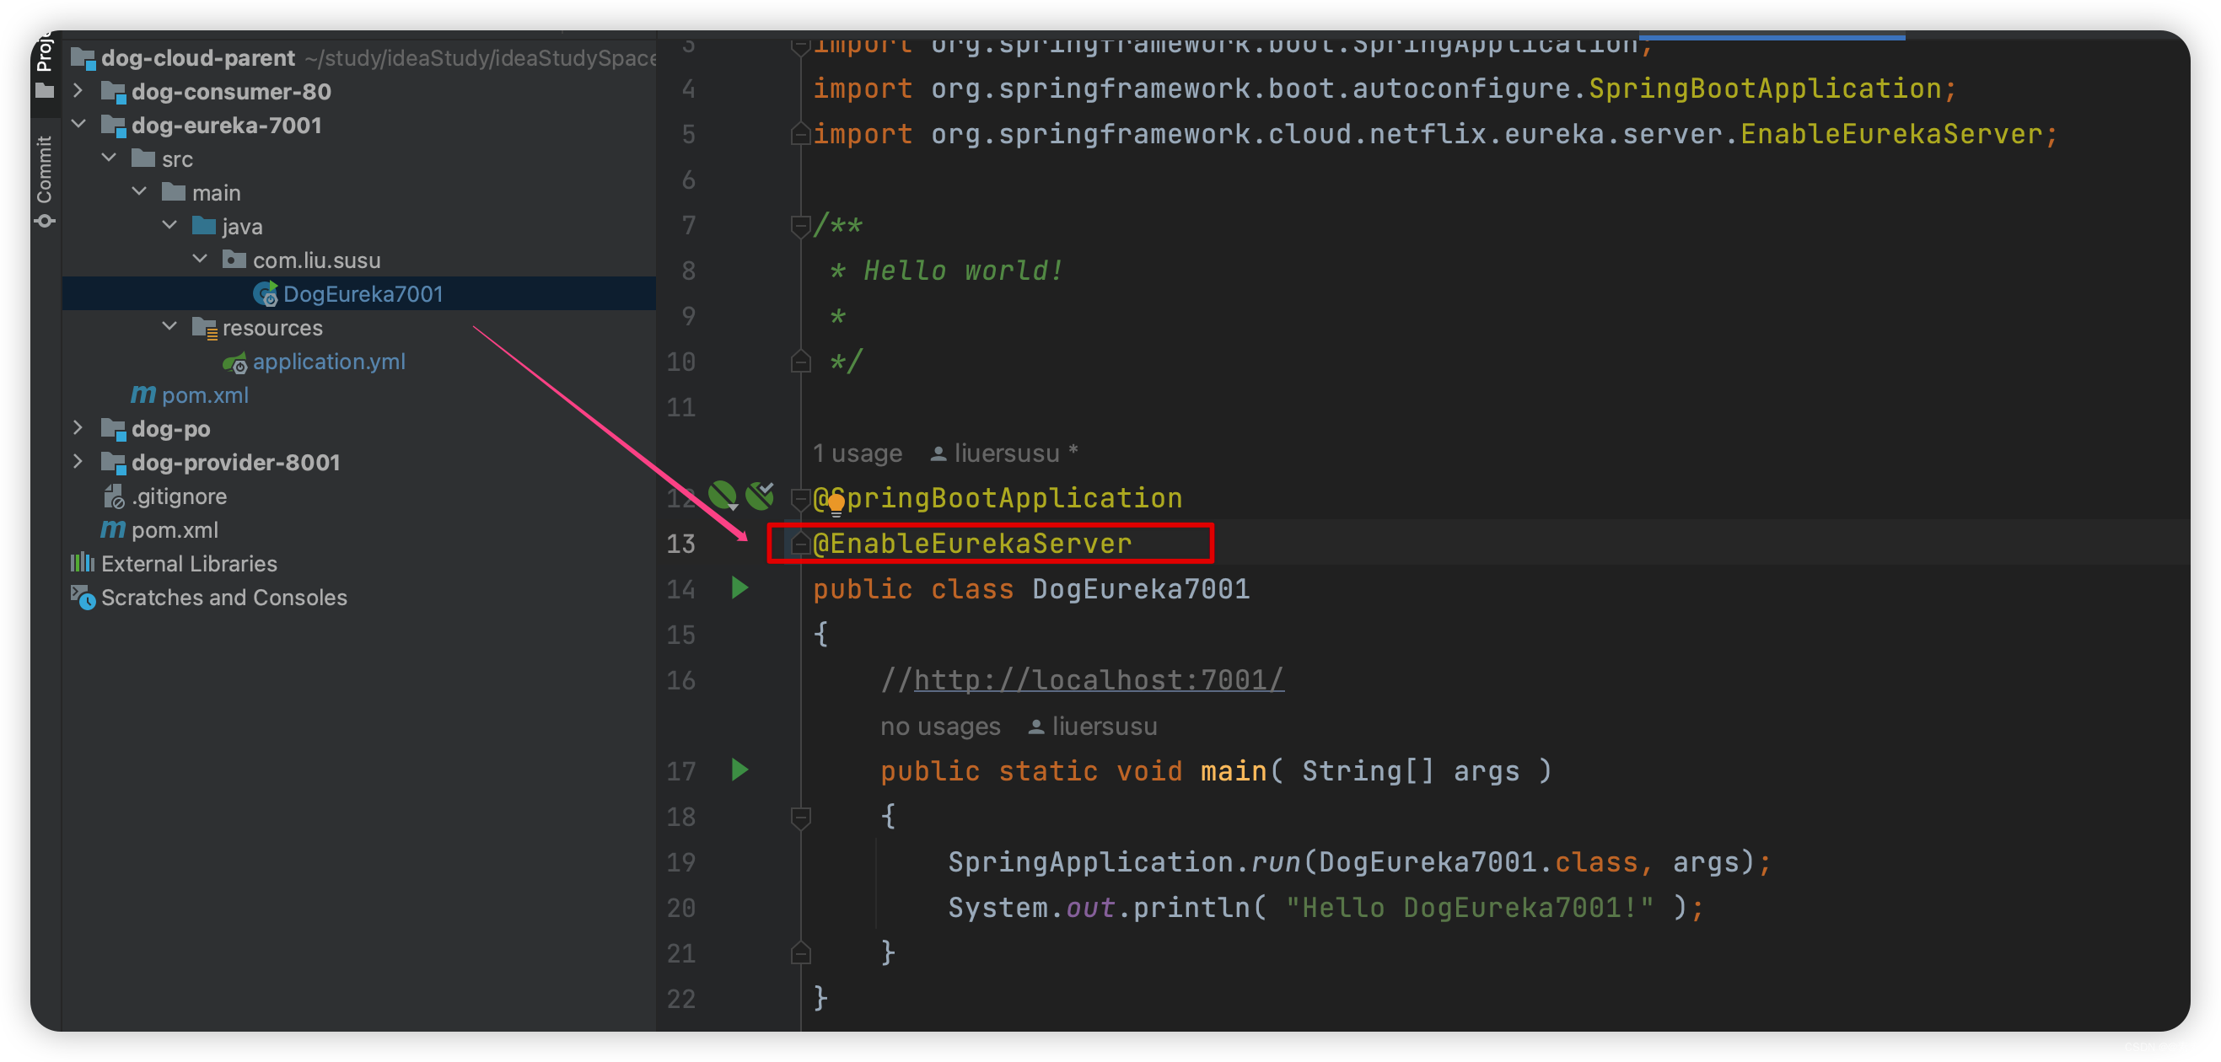The height and width of the screenshot is (1062, 2221).
Task: Fold the Javadoc comment at line 7
Action: pyautogui.click(x=800, y=226)
